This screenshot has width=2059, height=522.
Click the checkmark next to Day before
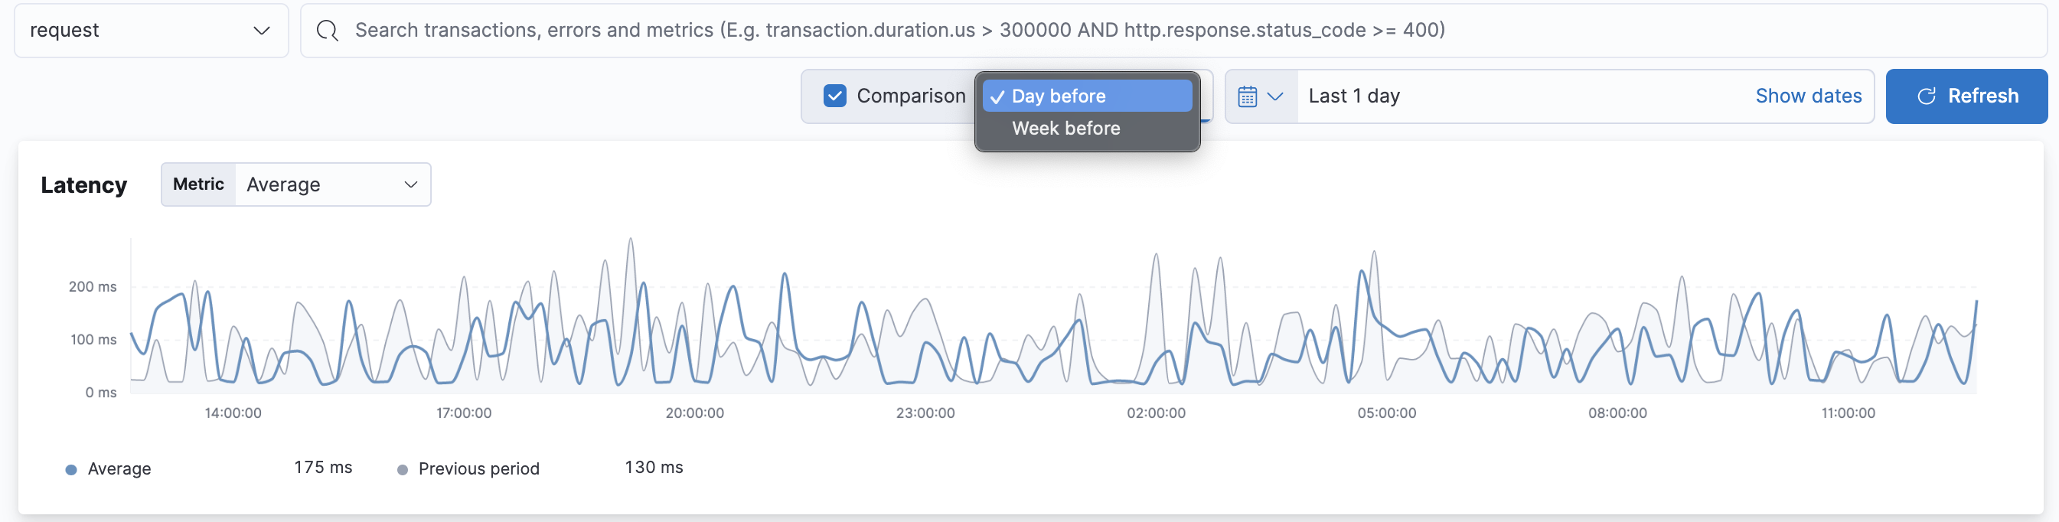(997, 96)
